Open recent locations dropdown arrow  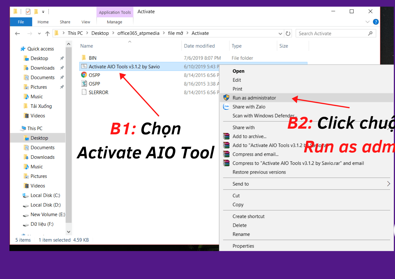[39, 34]
